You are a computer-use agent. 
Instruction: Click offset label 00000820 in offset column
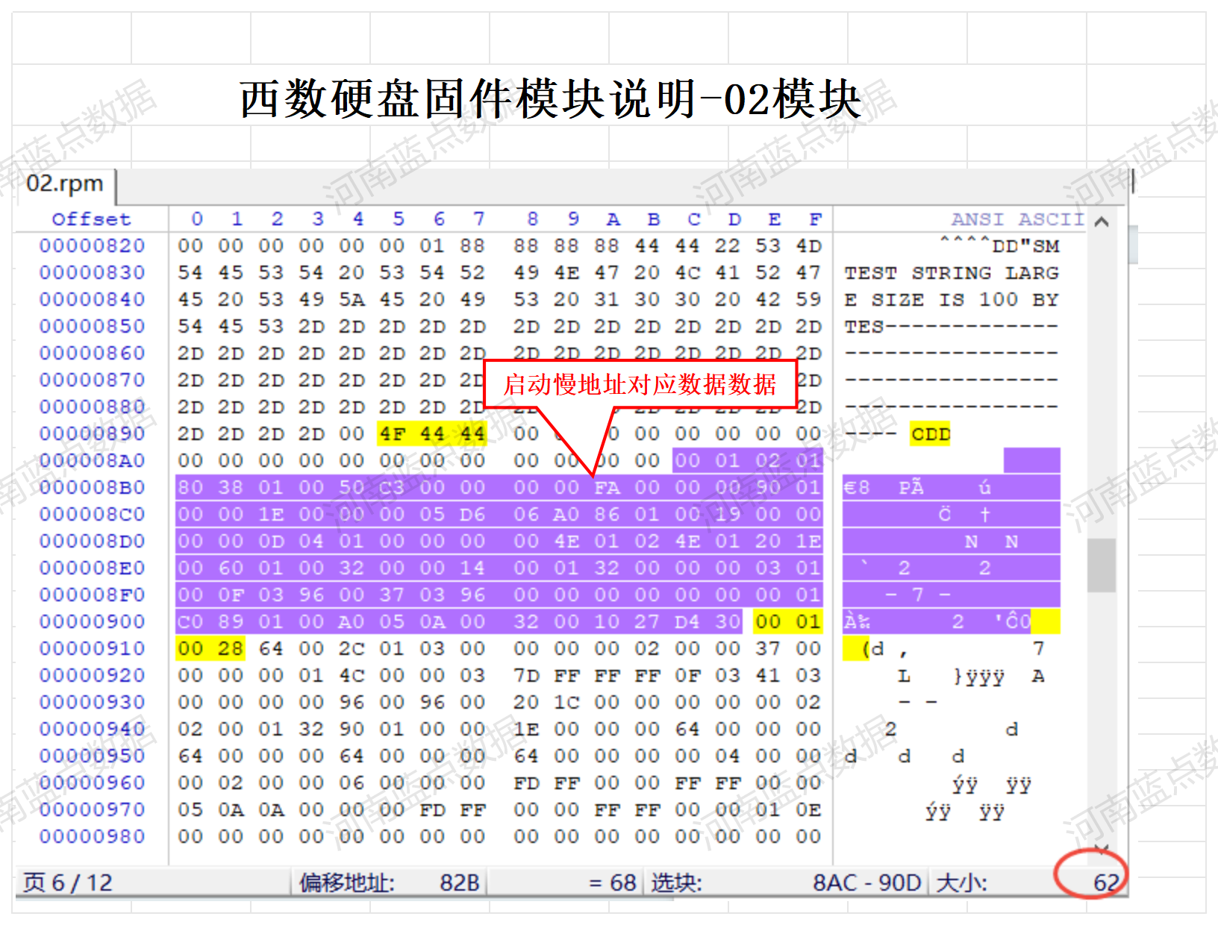(91, 245)
